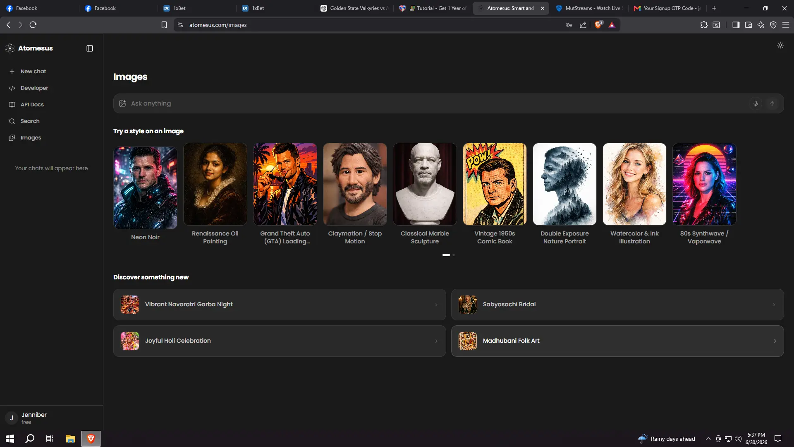Viewport: 794px width, 447px height.
Task: Select the Neon Noir style thumbnail
Action: (x=145, y=187)
